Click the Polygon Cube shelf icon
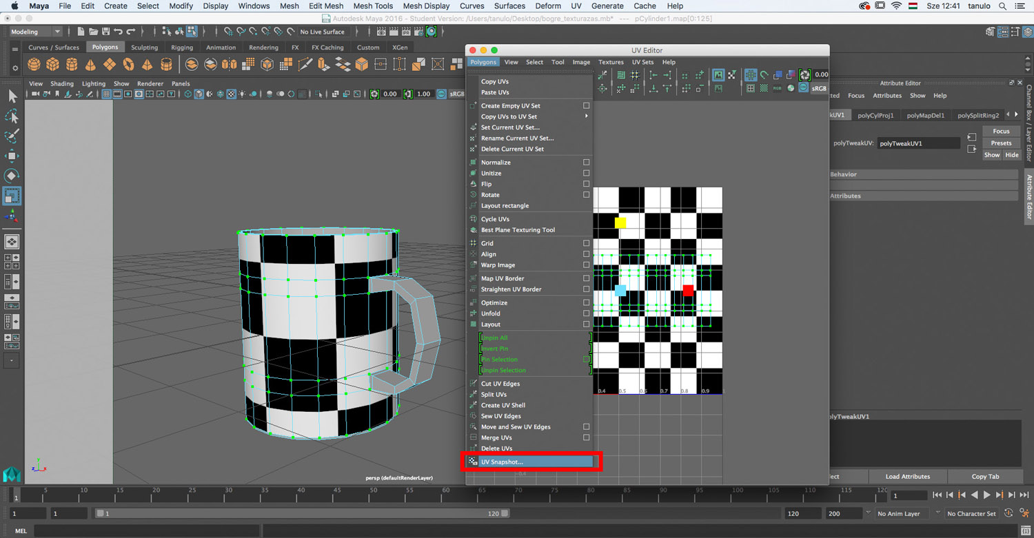 click(x=52, y=65)
